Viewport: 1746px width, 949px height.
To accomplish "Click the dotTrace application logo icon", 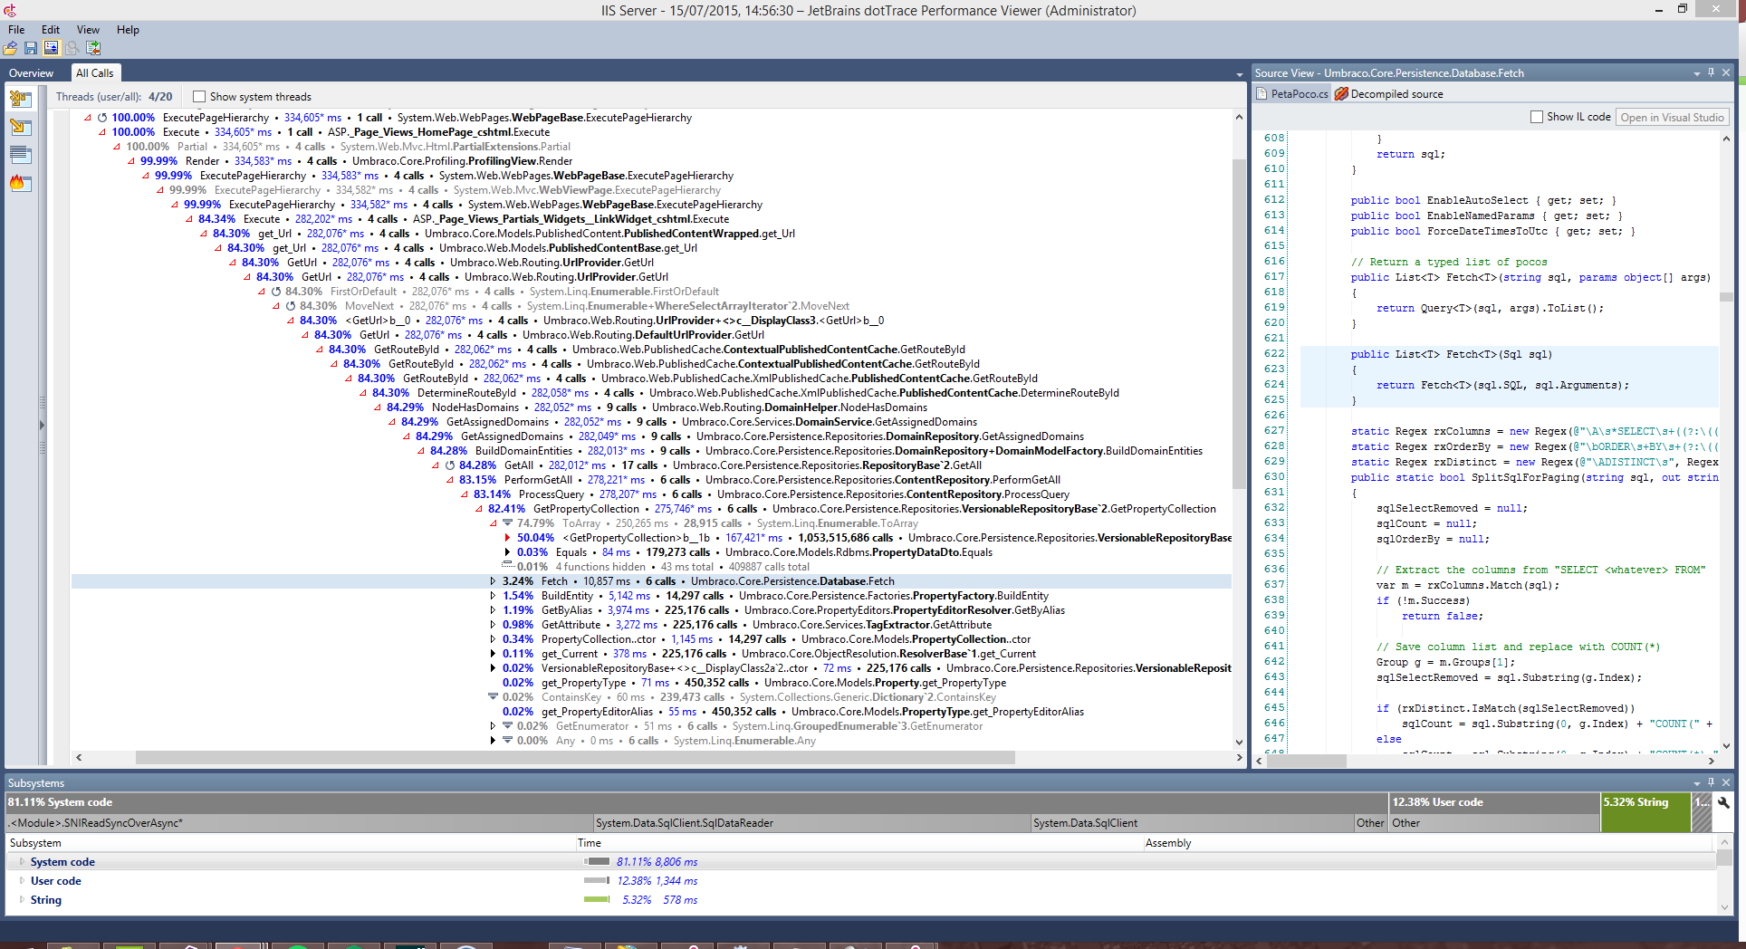I will [x=10, y=10].
